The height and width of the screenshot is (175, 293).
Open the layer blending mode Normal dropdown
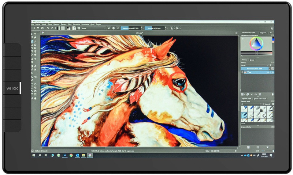[255, 65]
